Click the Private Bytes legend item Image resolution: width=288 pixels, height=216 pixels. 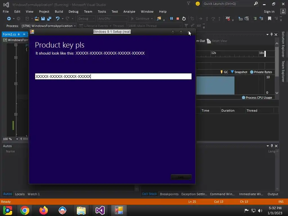point(261,72)
